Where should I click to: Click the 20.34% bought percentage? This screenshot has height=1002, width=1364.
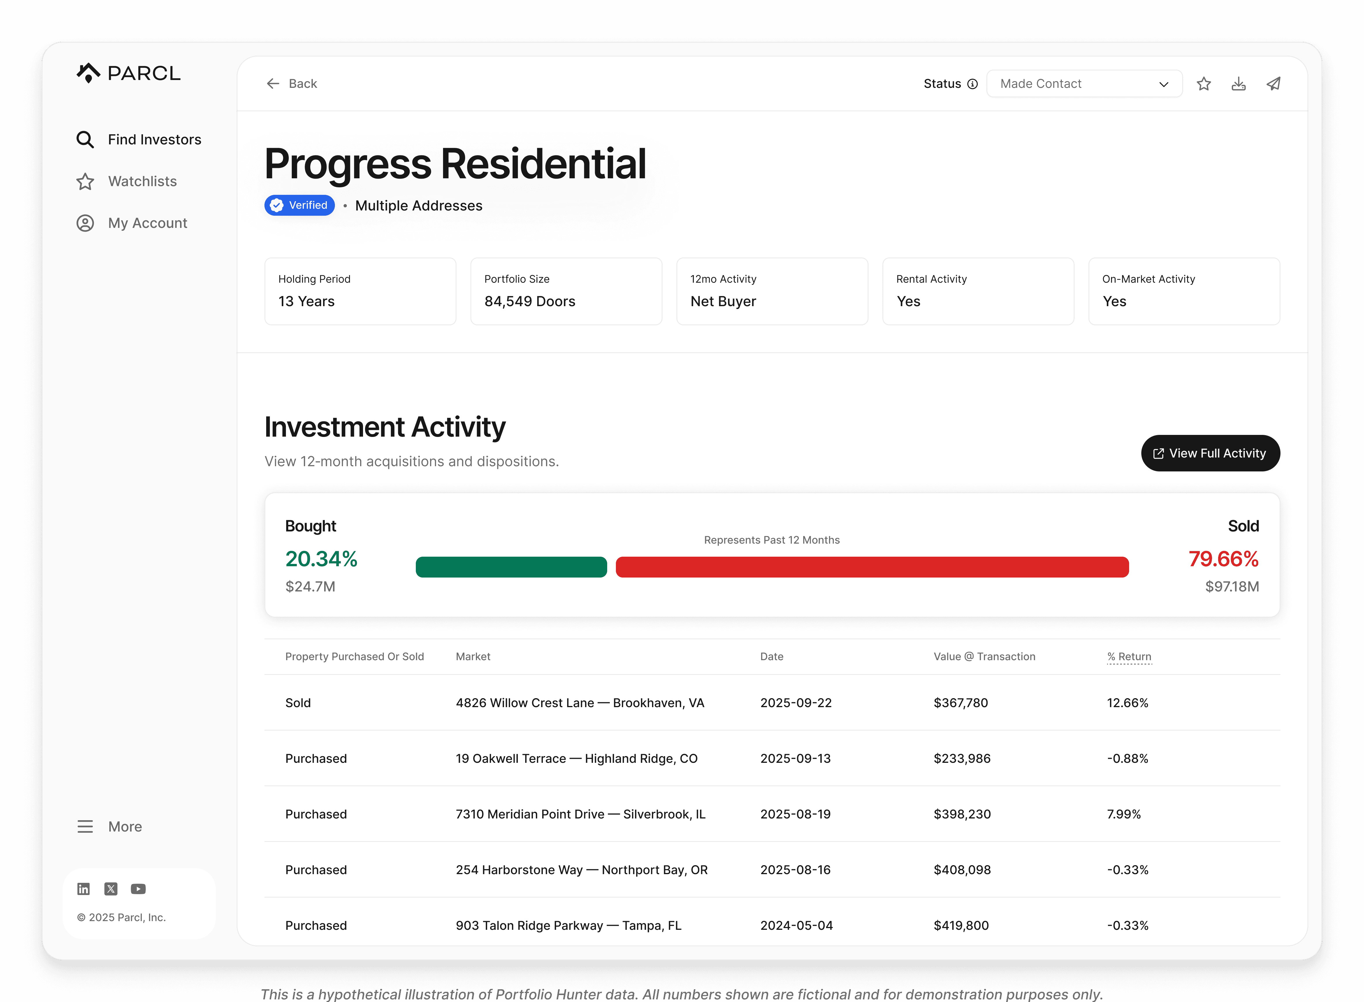click(322, 559)
